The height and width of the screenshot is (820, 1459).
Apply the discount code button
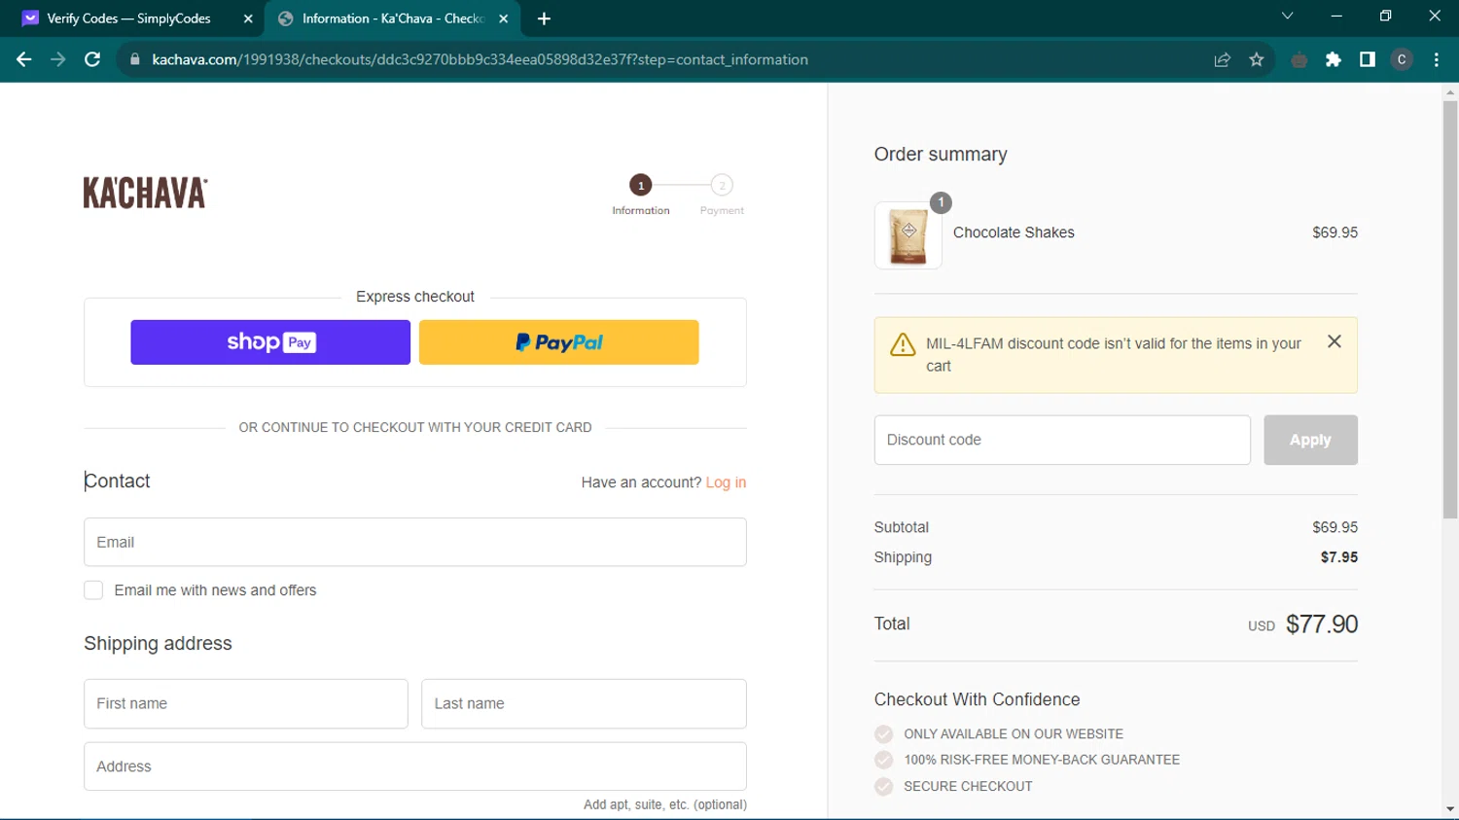tap(1310, 440)
